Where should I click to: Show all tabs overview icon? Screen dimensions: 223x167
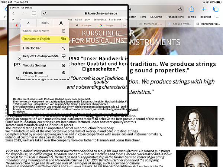(216, 9)
